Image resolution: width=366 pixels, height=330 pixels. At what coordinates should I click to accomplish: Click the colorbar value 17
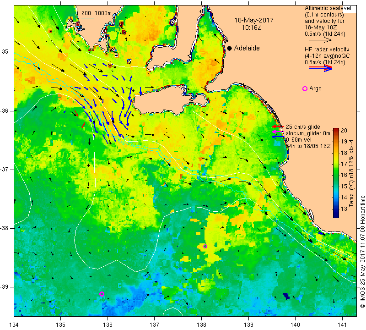[x=344, y=164]
